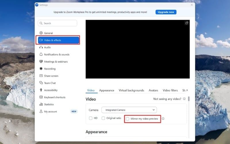The height and width of the screenshot is (144, 230).
Task: Click the General gear icon in sidebar
Action: tap(41, 33)
